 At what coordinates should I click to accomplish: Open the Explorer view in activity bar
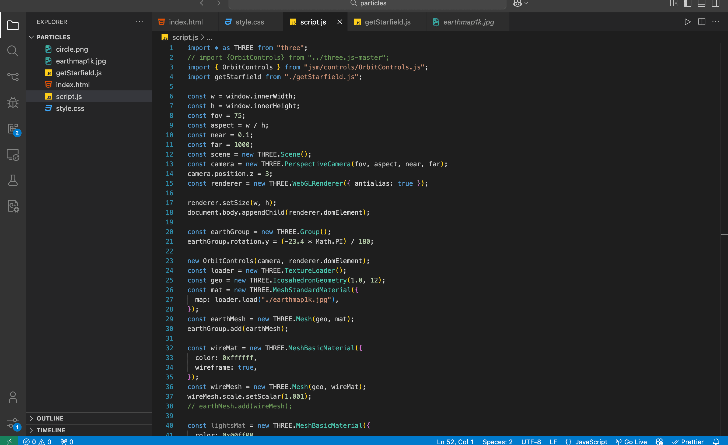click(13, 25)
